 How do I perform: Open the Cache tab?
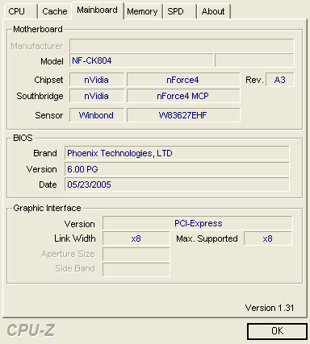[55, 11]
